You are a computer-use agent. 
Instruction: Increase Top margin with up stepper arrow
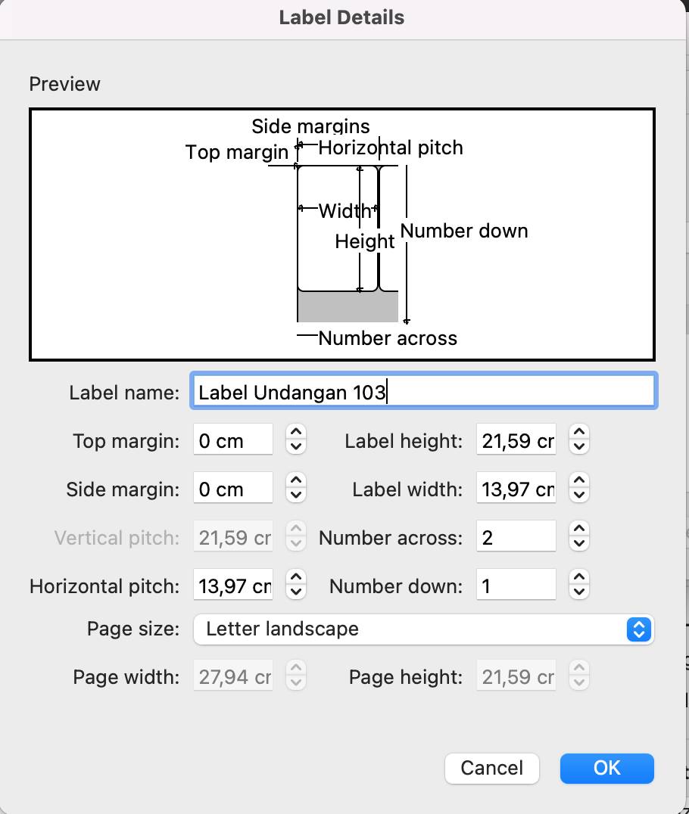click(295, 432)
